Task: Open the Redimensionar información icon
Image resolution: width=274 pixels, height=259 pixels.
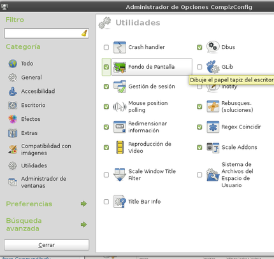Action: point(120,127)
